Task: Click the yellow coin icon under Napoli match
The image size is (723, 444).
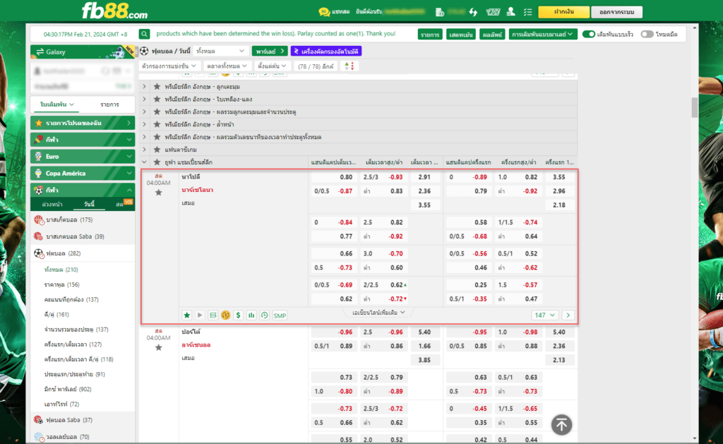Action: [x=225, y=316]
